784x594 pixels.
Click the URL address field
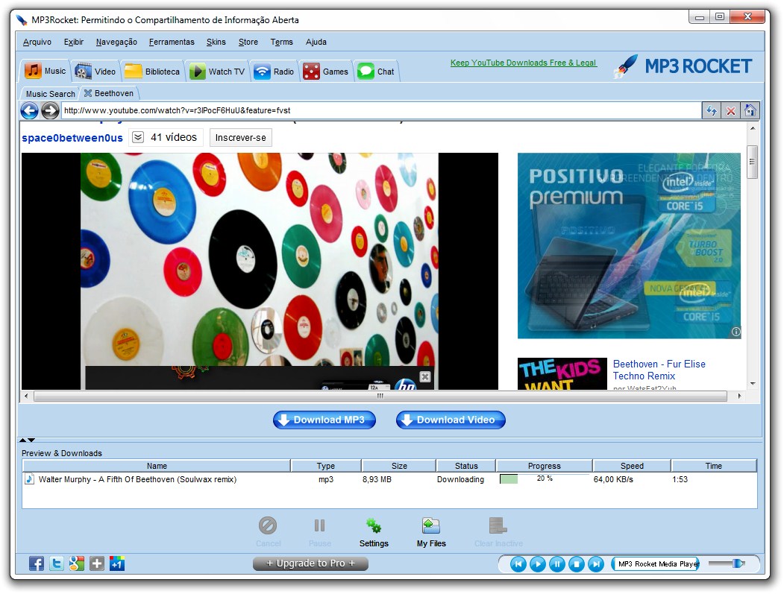(381, 110)
